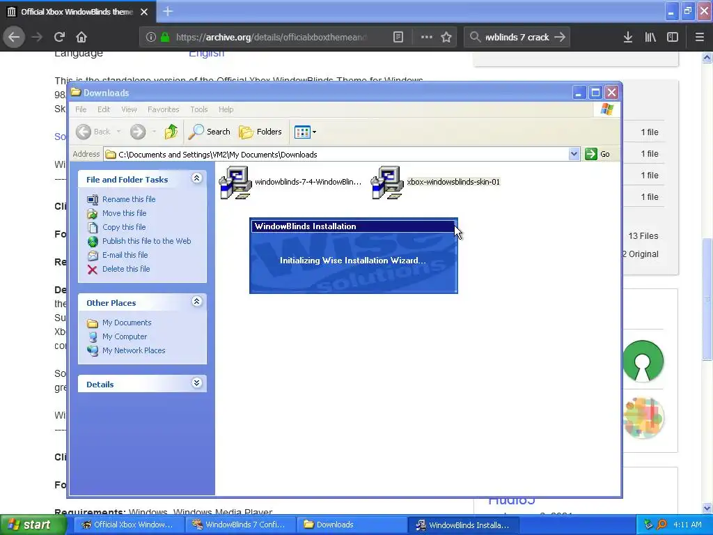The image size is (713, 535).
Task: Open Firefox downloads arrow
Action: 628,37
